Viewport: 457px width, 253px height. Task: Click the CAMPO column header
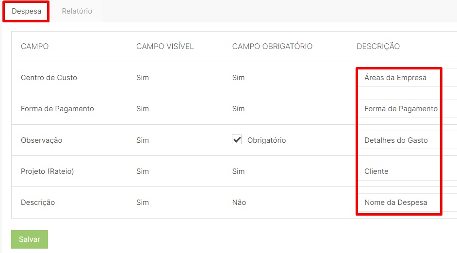(34, 47)
